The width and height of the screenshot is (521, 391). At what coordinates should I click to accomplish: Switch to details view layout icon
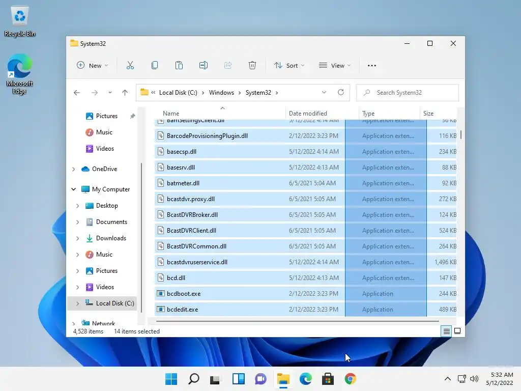click(446, 331)
